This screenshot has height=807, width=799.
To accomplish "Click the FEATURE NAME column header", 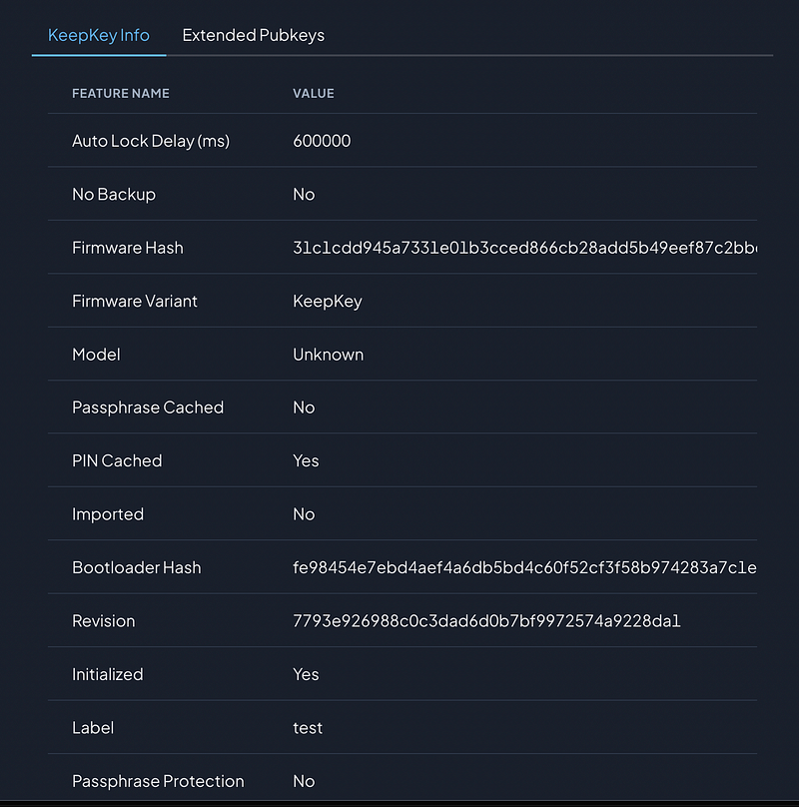I will pyautogui.click(x=120, y=93).
